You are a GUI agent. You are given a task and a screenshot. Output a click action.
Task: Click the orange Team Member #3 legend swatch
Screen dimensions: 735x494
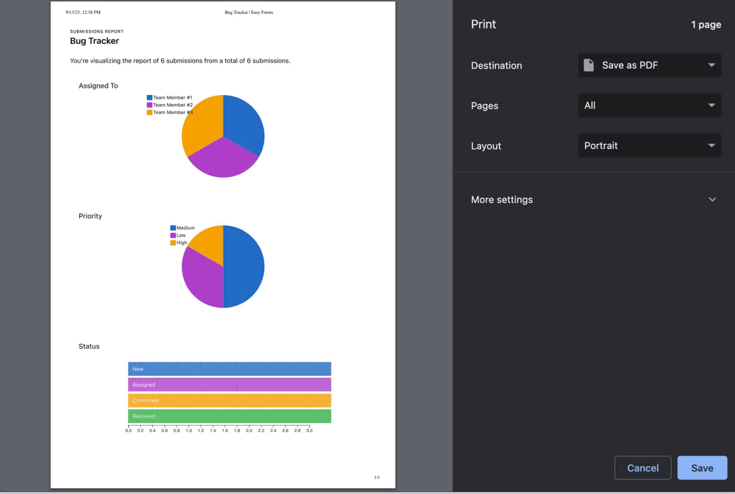click(x=149, y=112)
